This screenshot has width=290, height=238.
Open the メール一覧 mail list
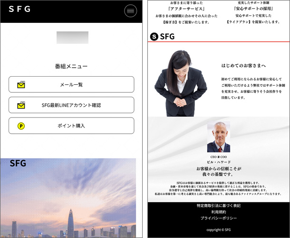71,85
